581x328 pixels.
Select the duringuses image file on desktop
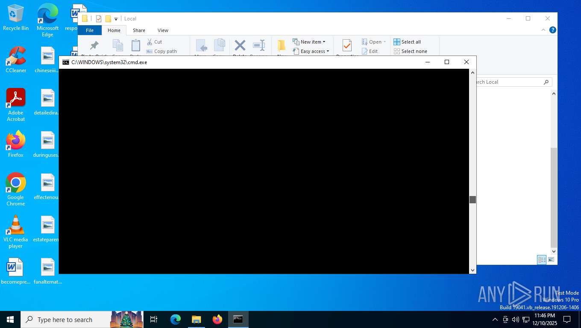(x=47, y=144)
